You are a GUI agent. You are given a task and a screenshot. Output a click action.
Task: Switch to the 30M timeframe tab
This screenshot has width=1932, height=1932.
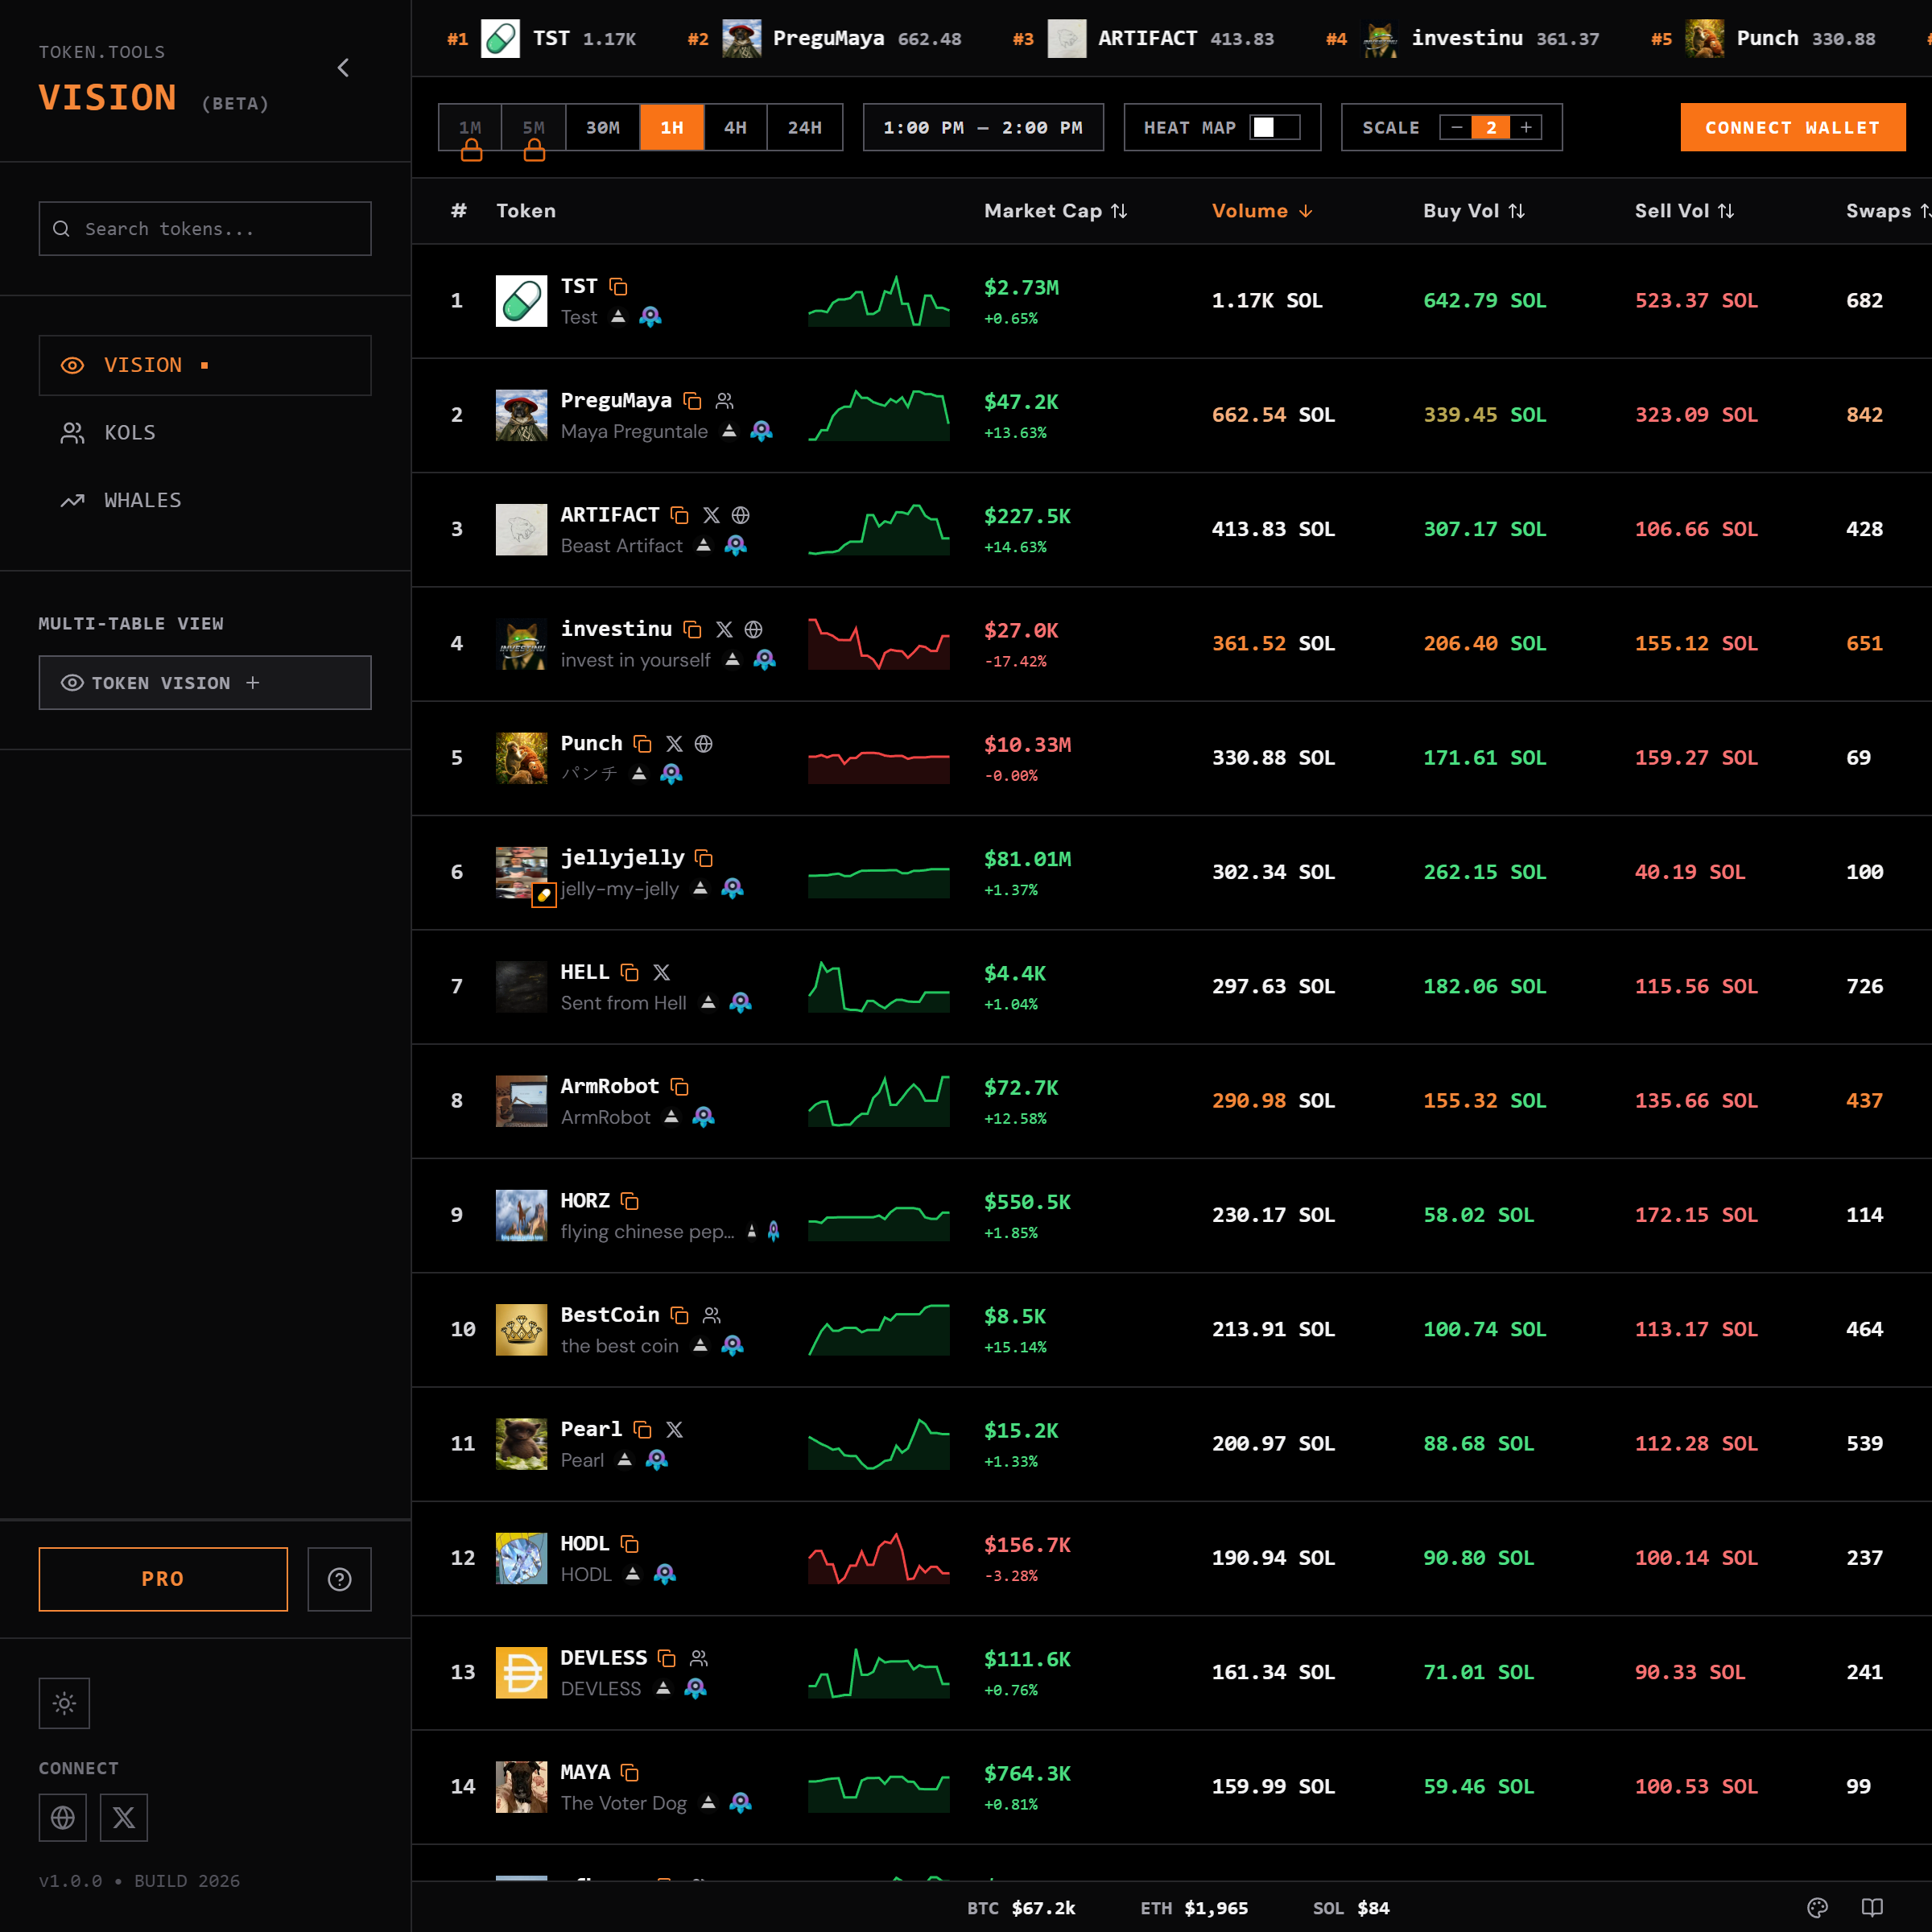tap(603, 127)
